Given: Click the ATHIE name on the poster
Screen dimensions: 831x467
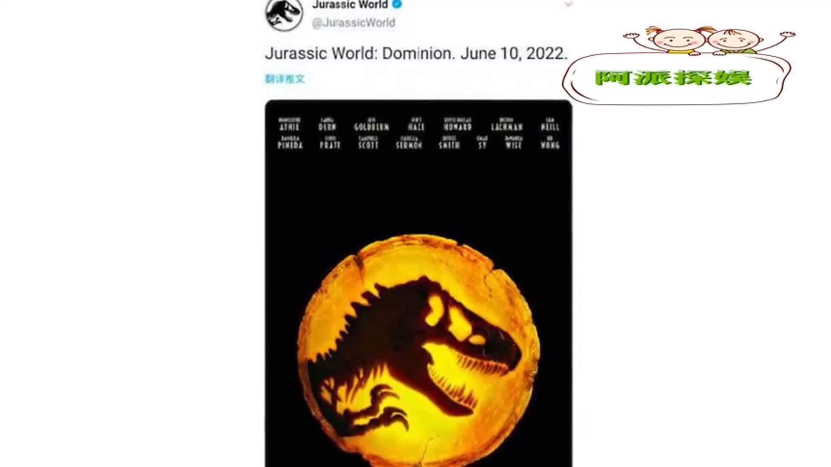Looking at the screenshot, I should tap(289, 127).
